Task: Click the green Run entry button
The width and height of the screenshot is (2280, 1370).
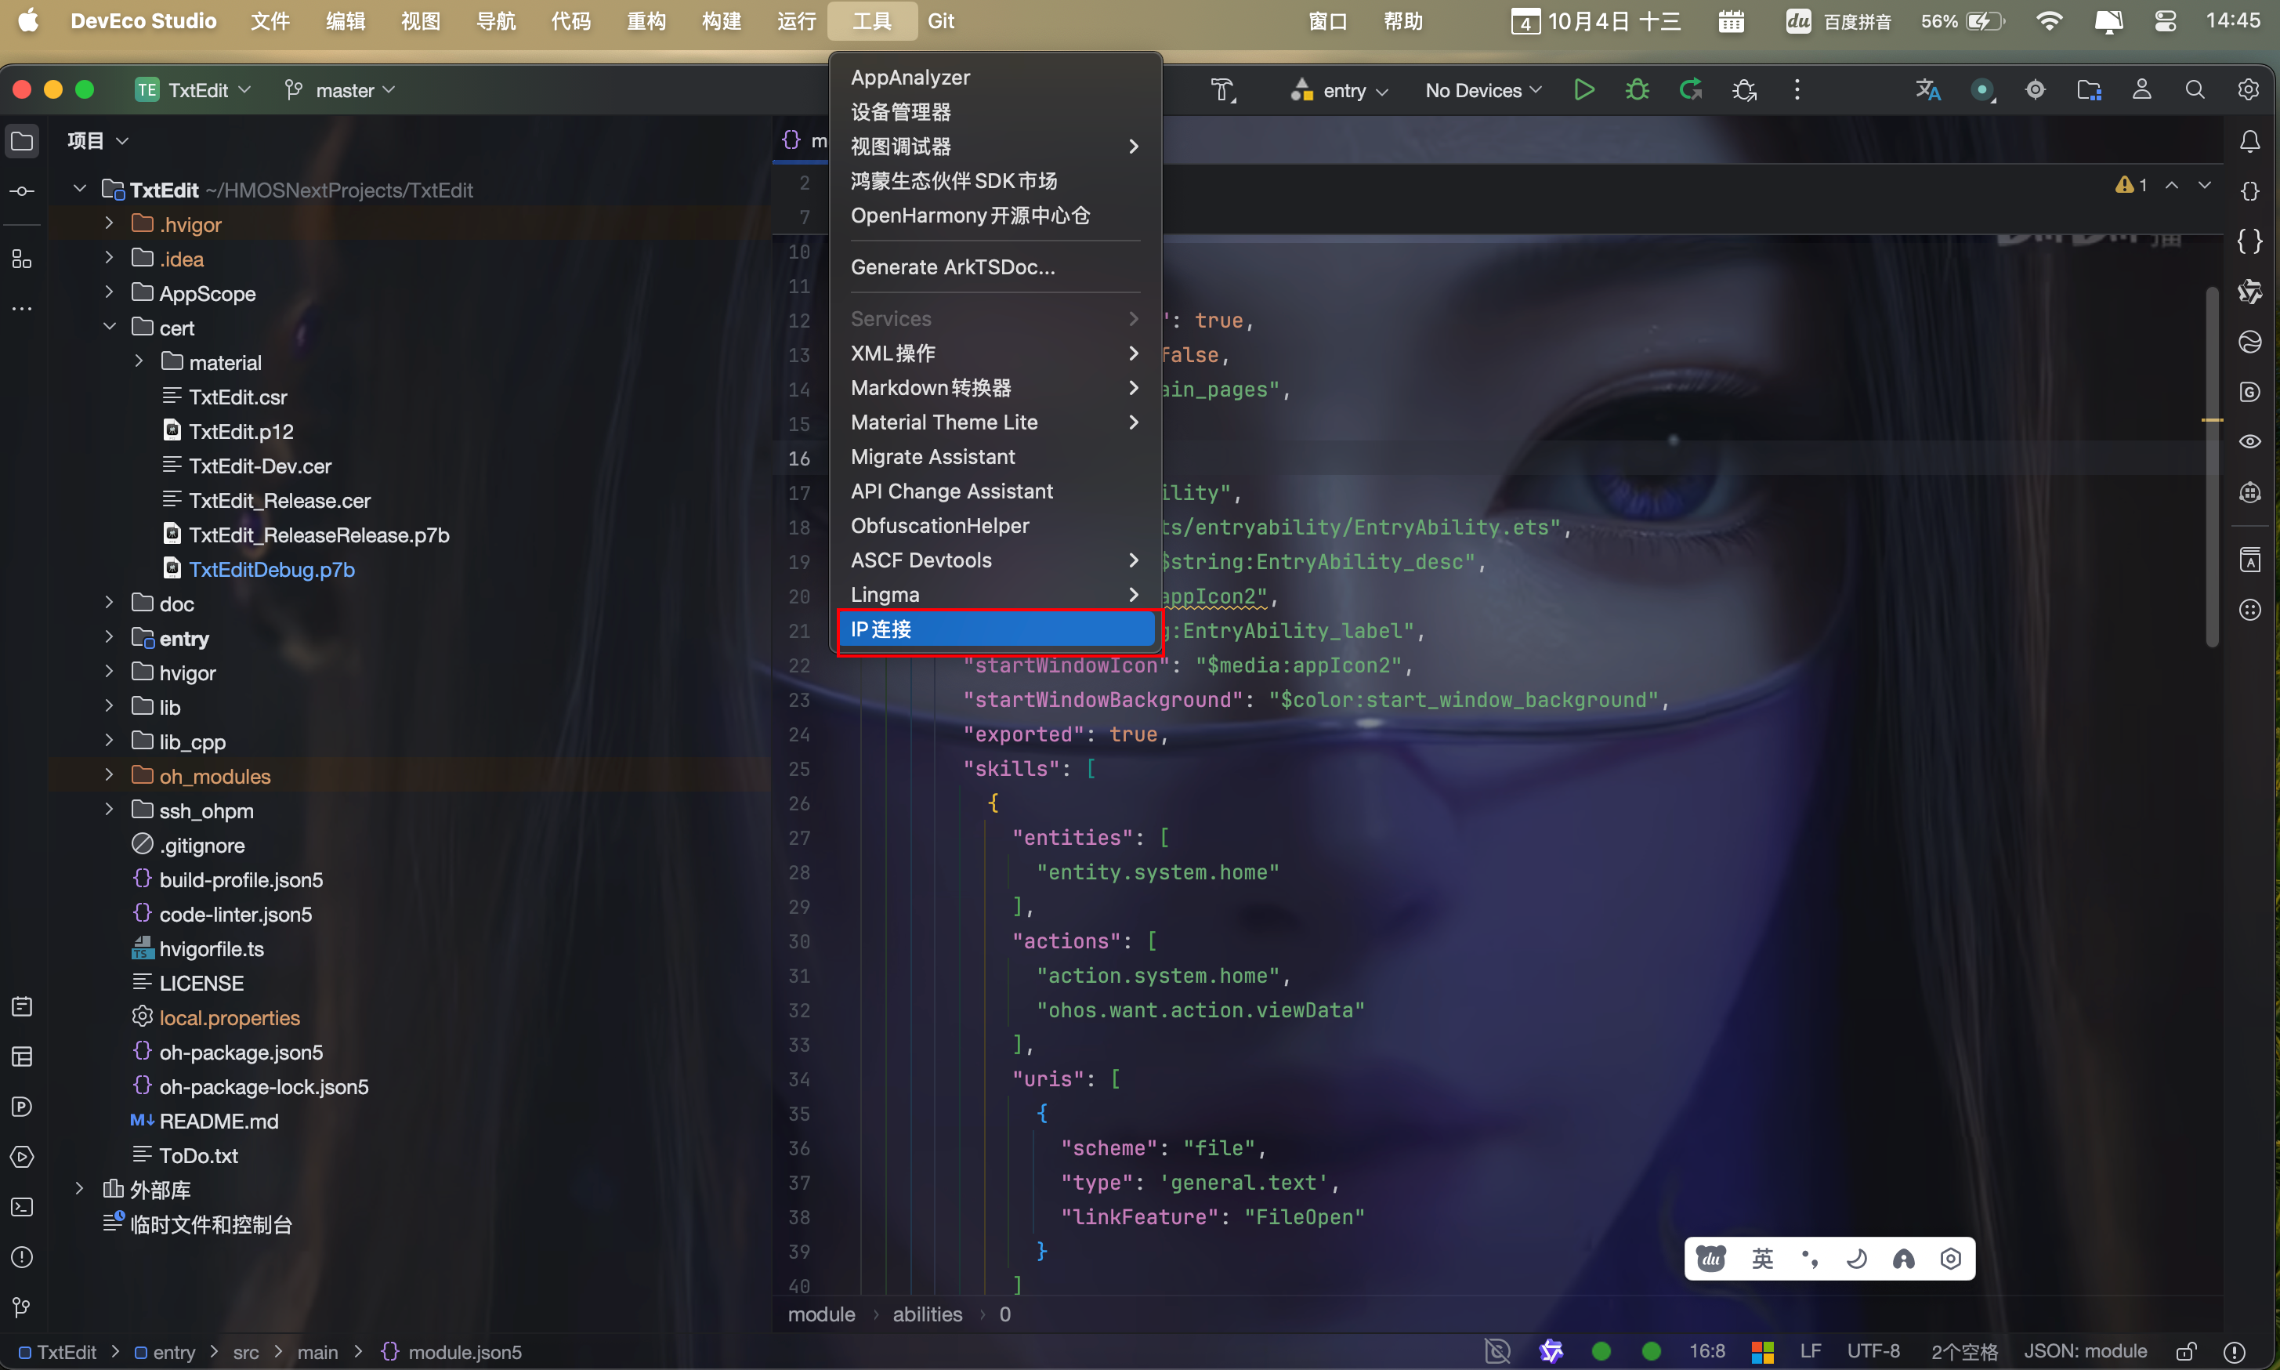Action: (1583, 89)
